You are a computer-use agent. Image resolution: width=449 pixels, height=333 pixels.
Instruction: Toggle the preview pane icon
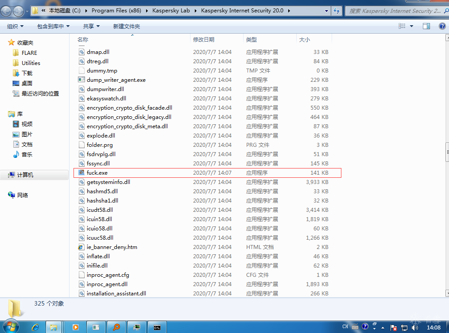point(426,27)
